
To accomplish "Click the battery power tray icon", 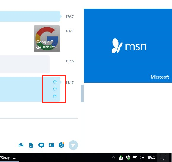I will click(x=135, y=158).
